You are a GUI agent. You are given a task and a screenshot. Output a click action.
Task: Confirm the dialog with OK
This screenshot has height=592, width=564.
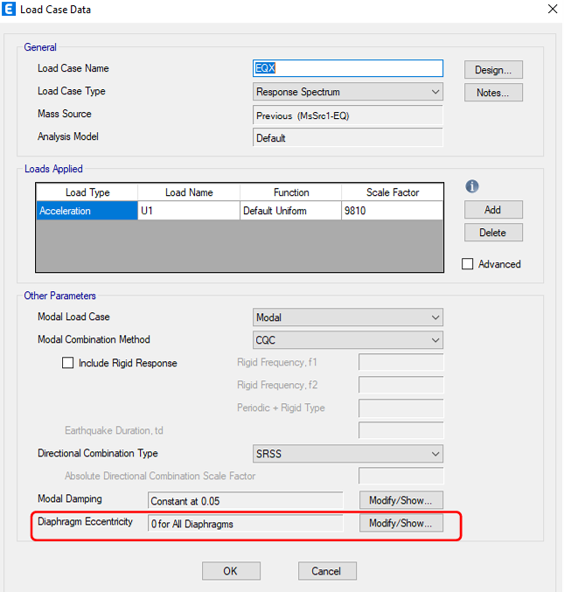pos(231,571)
